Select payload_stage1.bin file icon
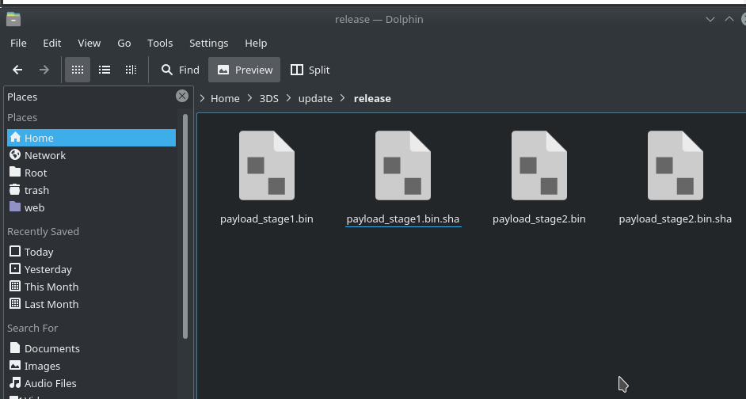Screen dimensions: 746x399 [267, 165]
